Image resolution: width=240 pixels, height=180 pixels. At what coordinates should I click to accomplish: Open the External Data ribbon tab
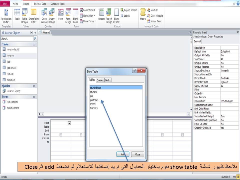(40, 4)
